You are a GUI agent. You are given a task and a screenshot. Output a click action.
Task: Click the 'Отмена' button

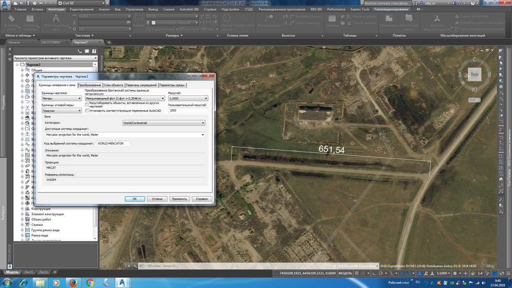[157, 199]
